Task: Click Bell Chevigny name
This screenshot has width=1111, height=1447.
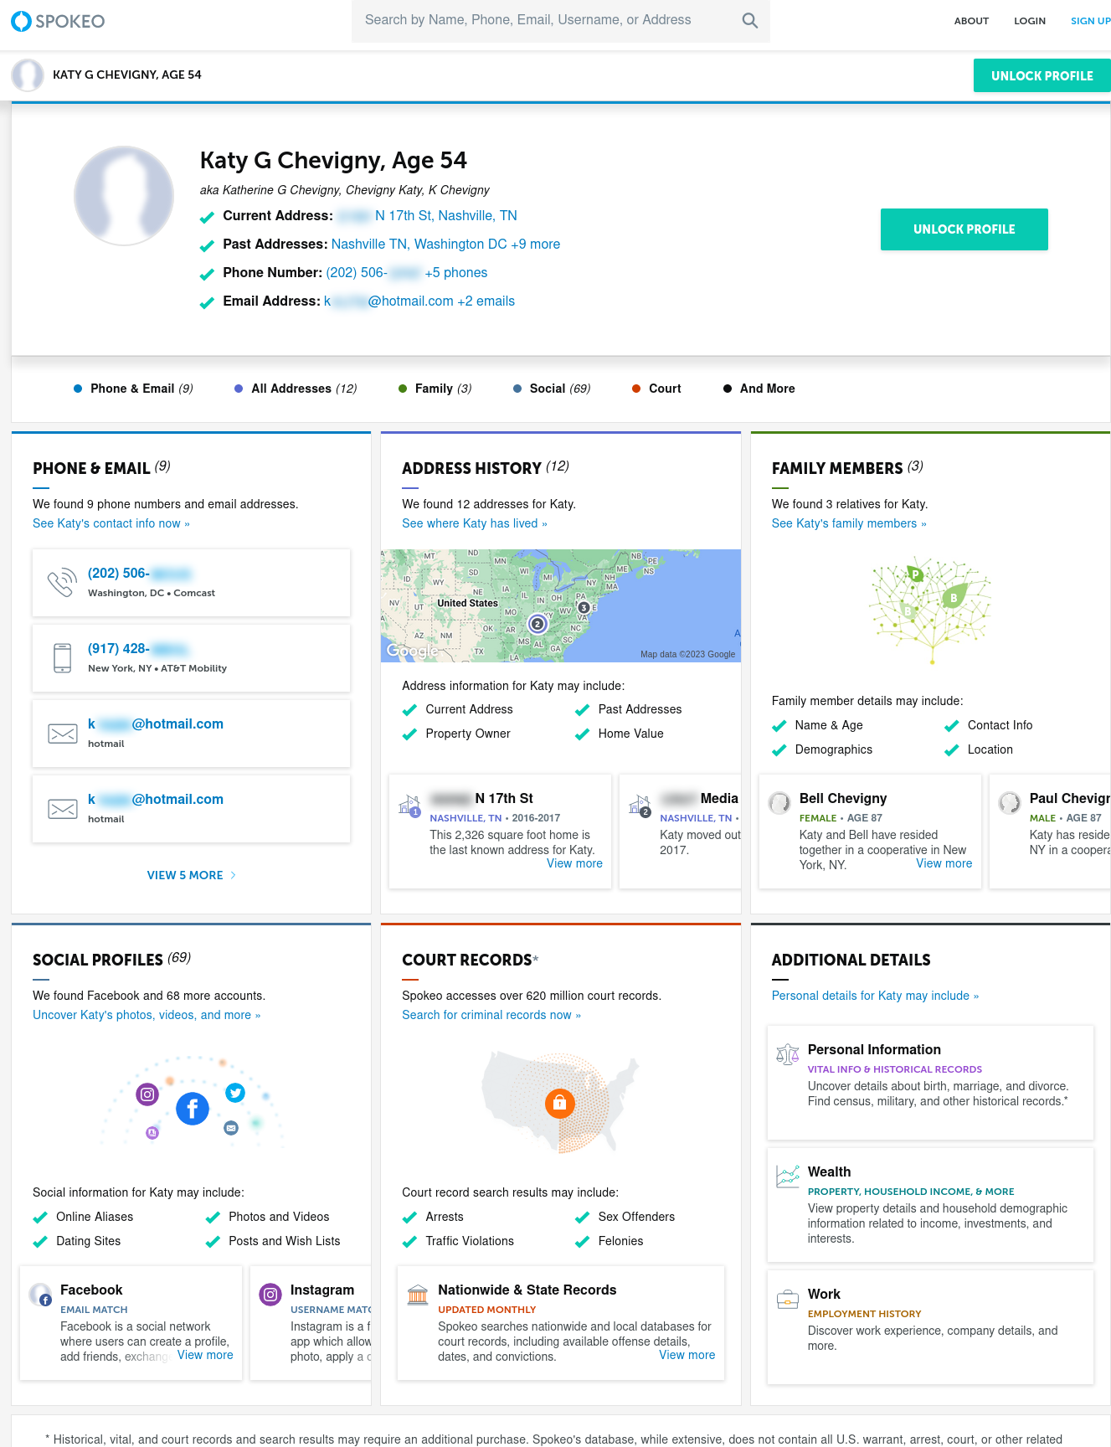Action: pyautogui.click(x=842, y=799)
